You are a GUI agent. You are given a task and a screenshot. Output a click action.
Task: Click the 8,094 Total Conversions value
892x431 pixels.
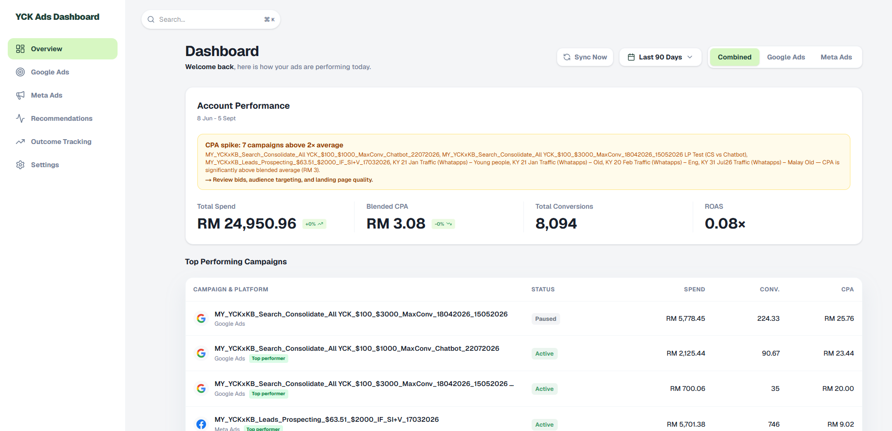556,223
